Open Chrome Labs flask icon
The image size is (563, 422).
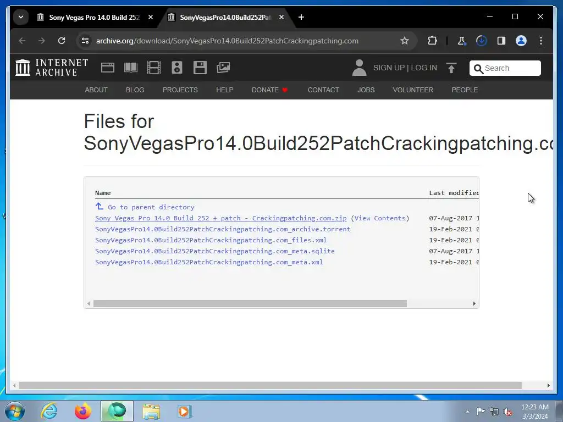[x=461, y=41]
